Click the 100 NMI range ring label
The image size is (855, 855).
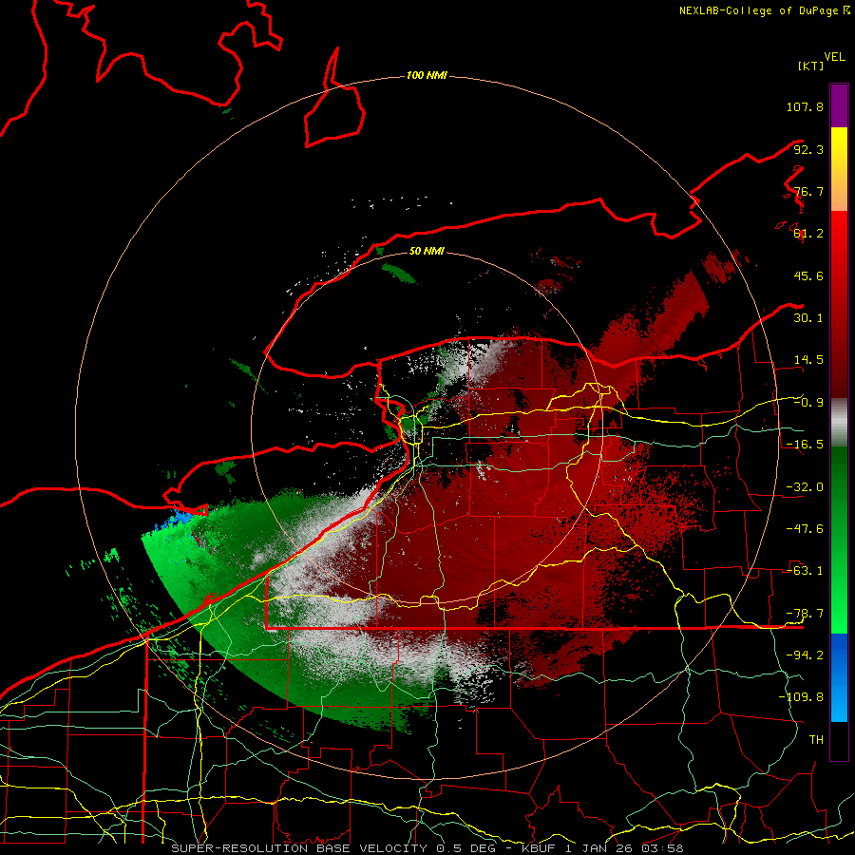click(x=427, y=75)
